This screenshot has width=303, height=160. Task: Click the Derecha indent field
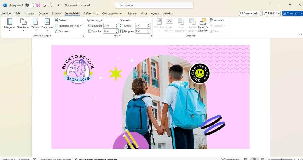tap(109, 31)
